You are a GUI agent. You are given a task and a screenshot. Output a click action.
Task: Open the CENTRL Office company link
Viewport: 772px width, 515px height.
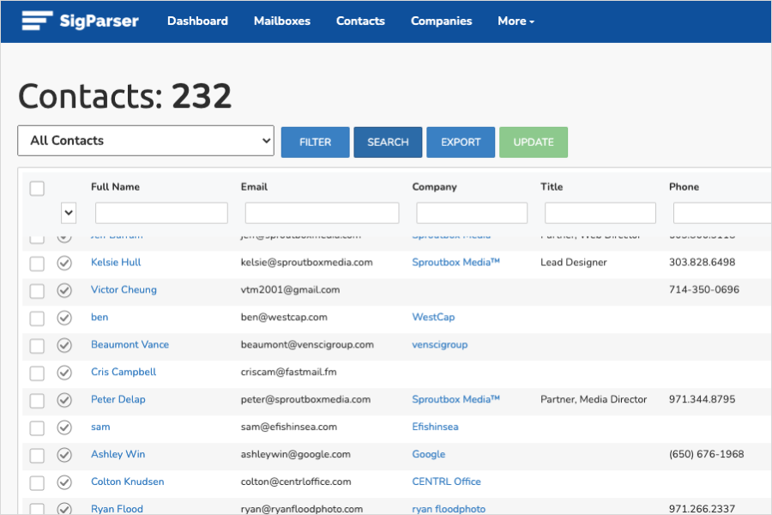pos(447,482)
